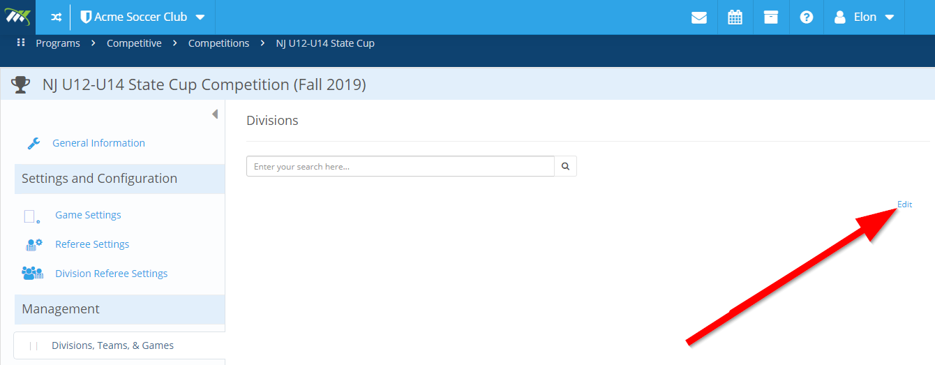Open Game Settings in sidebar
The image size is (935, 365).
88,215
